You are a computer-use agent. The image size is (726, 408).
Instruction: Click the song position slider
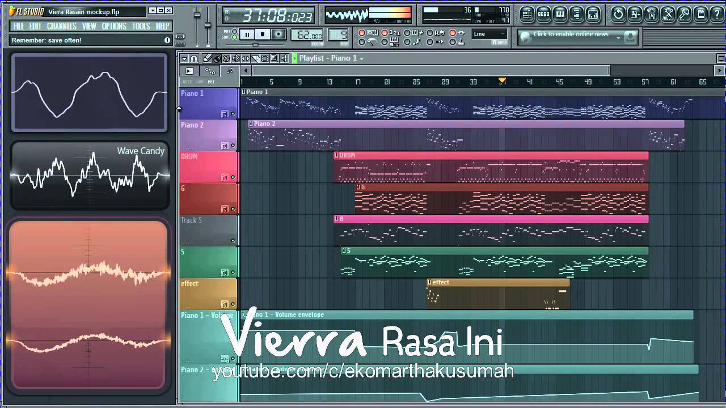(x=255, y=45)
